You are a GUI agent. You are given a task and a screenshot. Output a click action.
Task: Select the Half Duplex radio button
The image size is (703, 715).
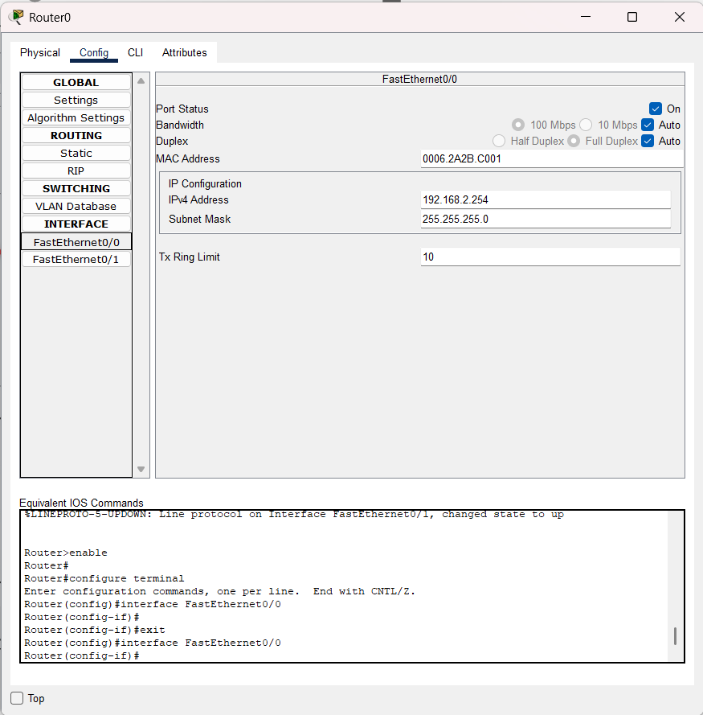click(x=499, y=141)
